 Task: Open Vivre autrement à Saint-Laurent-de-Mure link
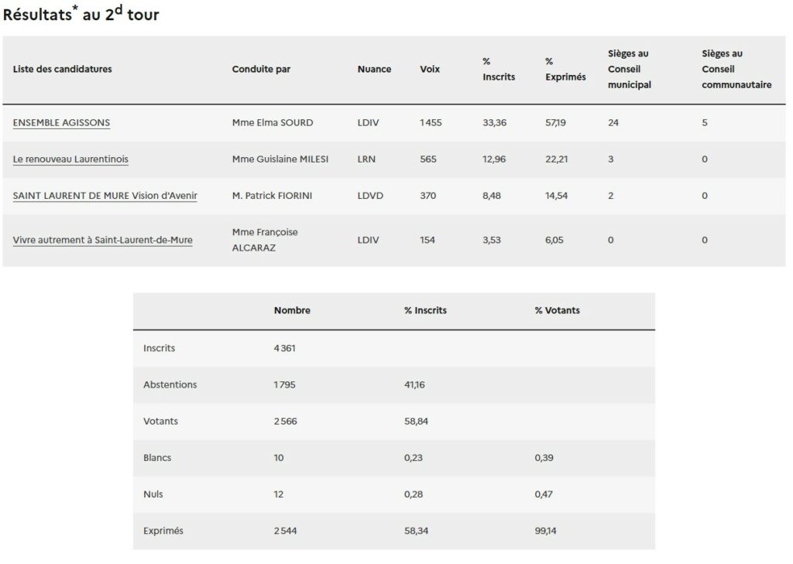point(102,240)
